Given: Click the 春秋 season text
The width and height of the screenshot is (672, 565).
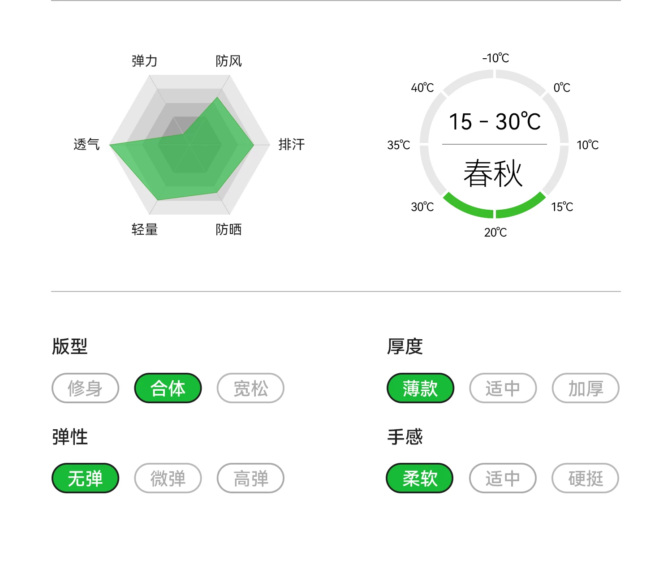Looking at the screenshot, I should (x=493, y=174).
